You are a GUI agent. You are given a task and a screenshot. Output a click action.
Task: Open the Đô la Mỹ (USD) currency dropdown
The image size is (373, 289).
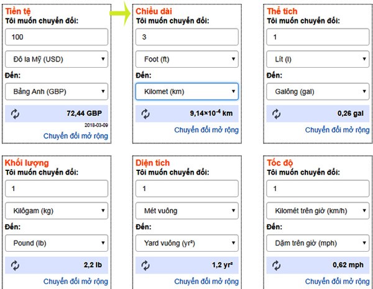[x=57, y=60]
